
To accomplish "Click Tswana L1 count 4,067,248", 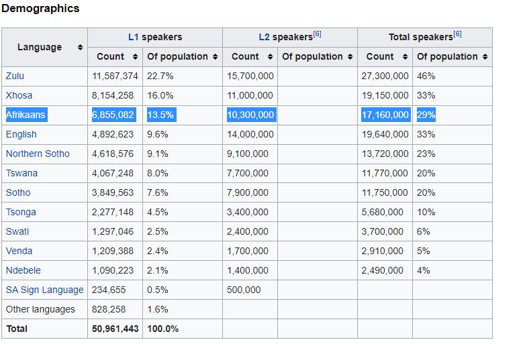I will point(113,173).
